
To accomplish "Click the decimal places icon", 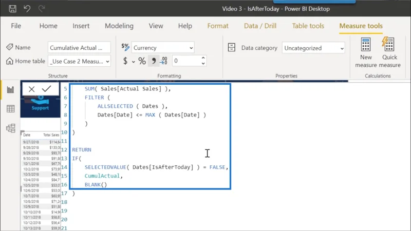I will tap(164, 61).
